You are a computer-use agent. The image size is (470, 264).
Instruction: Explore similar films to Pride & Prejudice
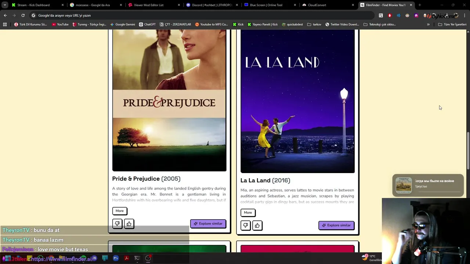pyautogui.click(x=208, y=224)
